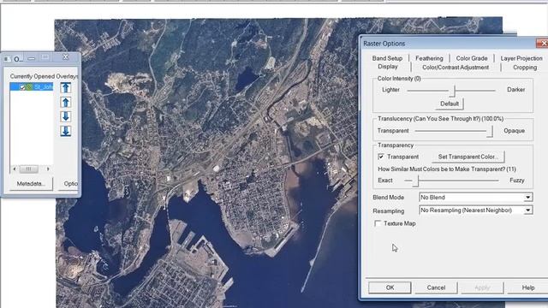Click 'Currently Opened Overlays' heading

click(x=44, y=76)
